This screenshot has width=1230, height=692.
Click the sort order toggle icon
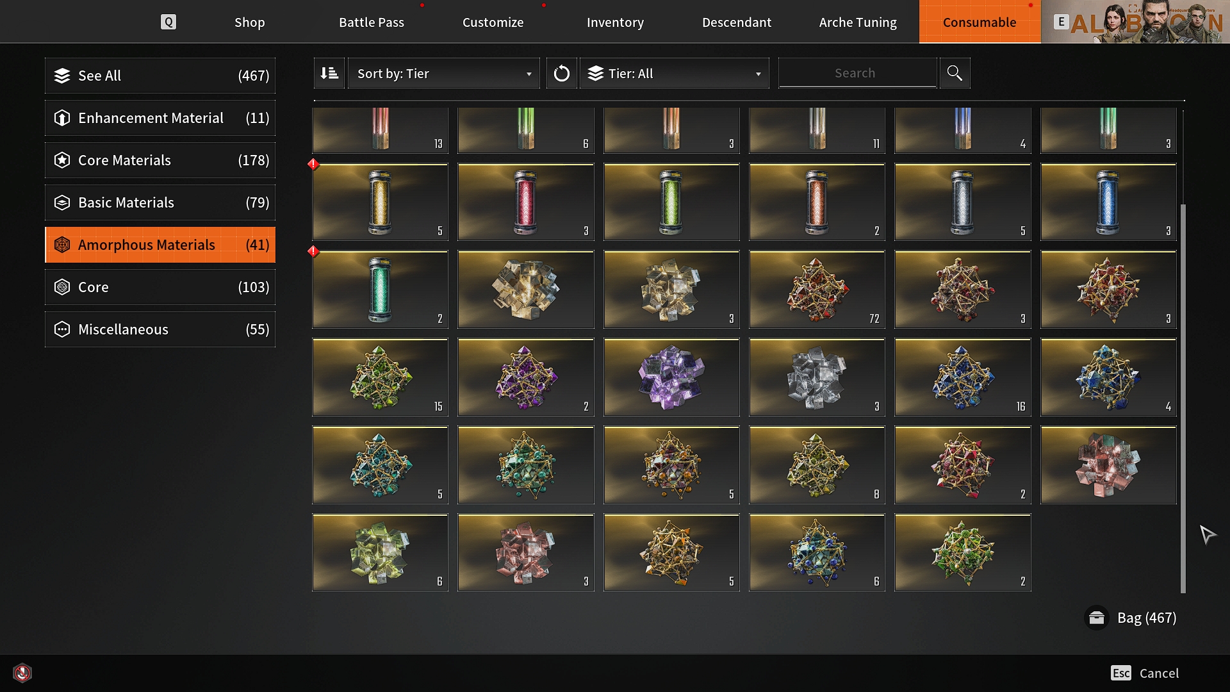tap(329, 73)
